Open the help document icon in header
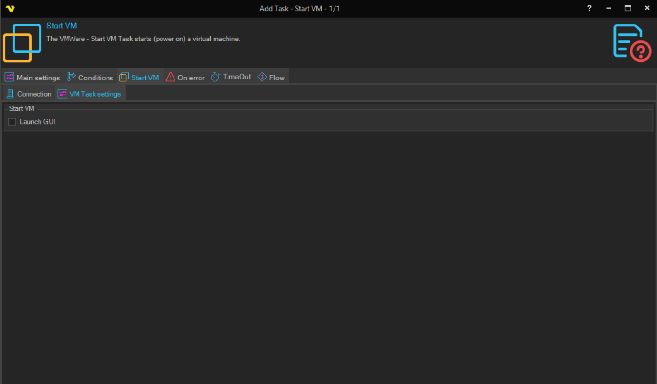The width and height of the screenshot is (657, 384). (x=631, y=42)
